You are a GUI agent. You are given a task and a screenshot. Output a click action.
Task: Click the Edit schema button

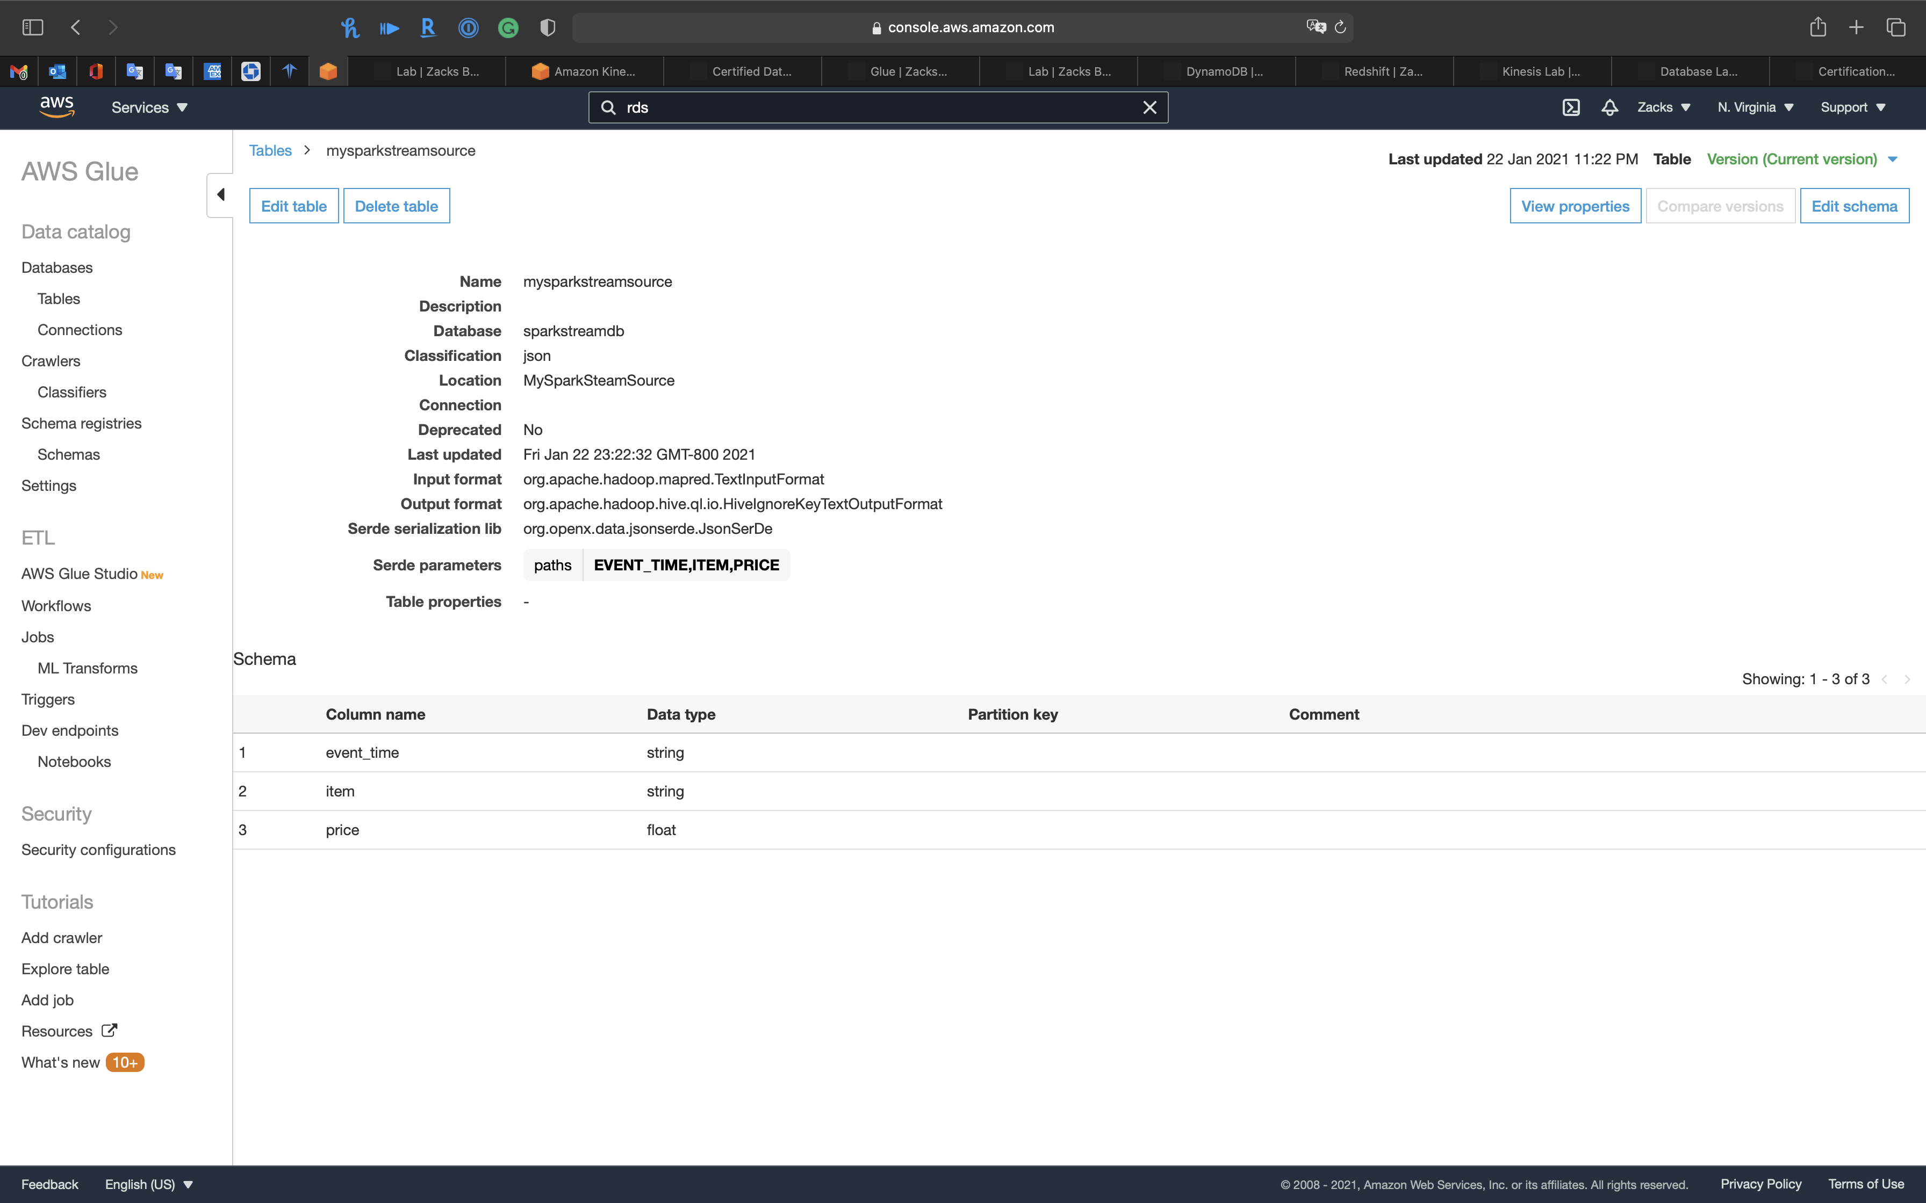pyautogui.click(x=1853, y=206)
